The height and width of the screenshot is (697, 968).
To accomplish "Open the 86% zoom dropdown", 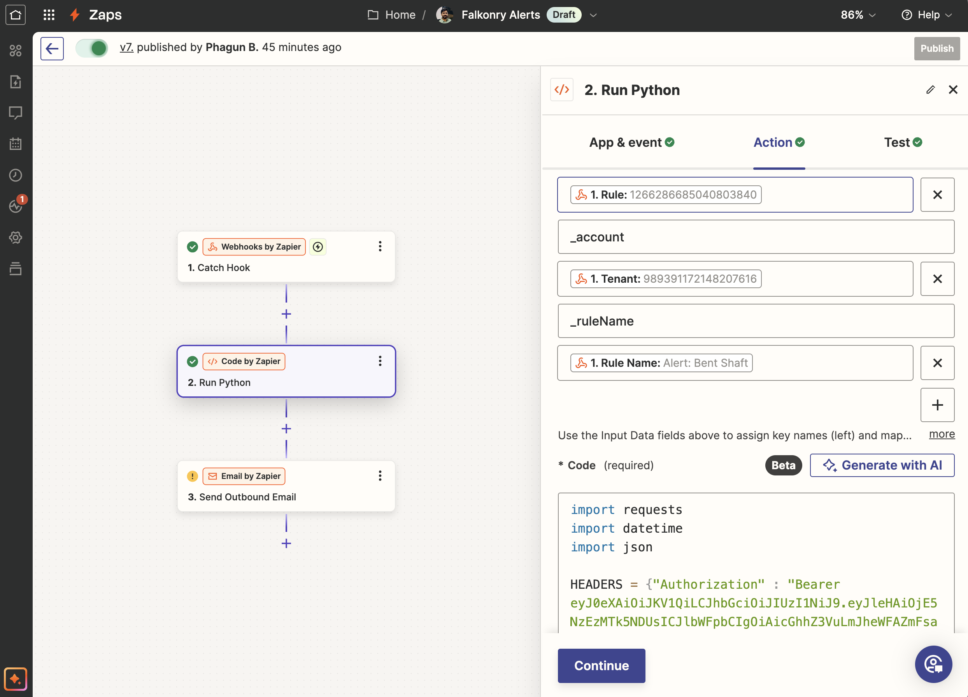I will (858, 15).
